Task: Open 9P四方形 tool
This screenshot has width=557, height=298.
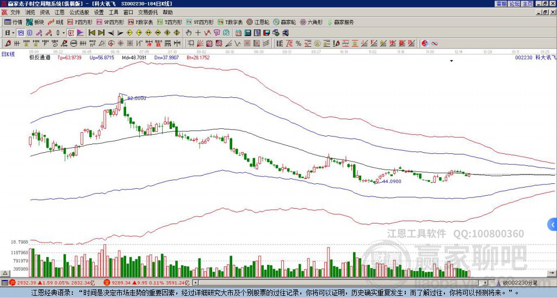Action: tap(110, 22)
